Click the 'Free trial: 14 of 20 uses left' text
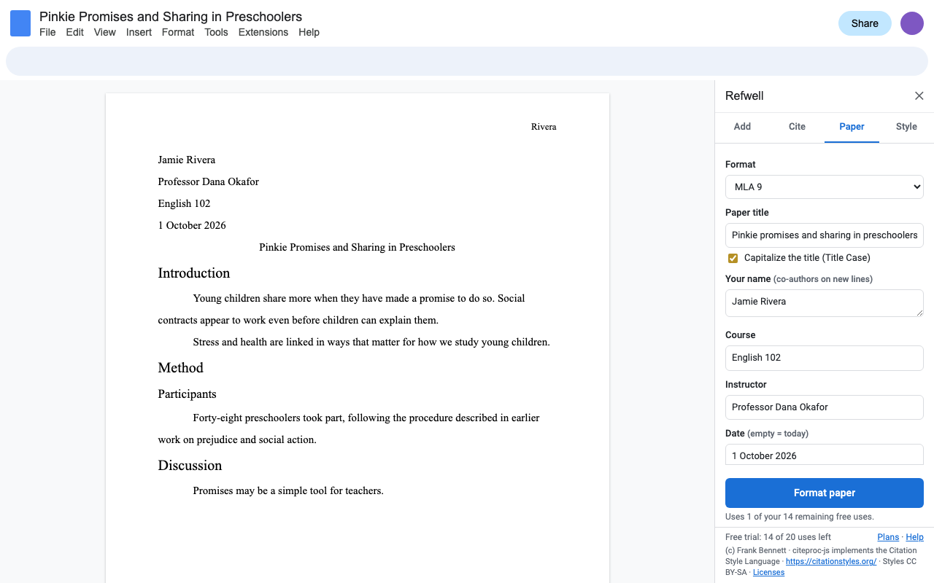Screen dimensions: 934x583 click(778, 537)
